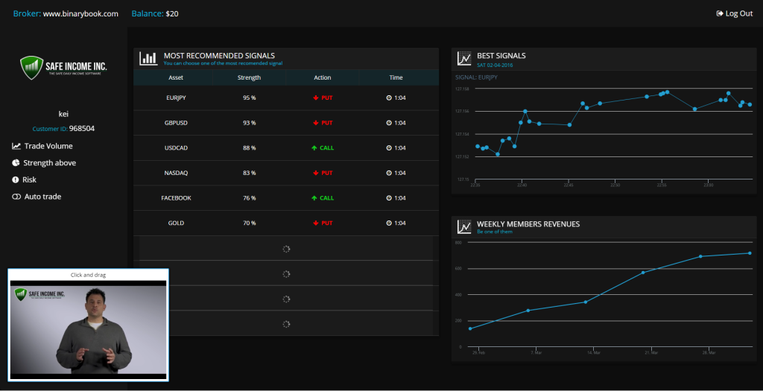Viewport: 763px width, 391px height.
Task: Open Strength above setting
Action: click(44, 163)
